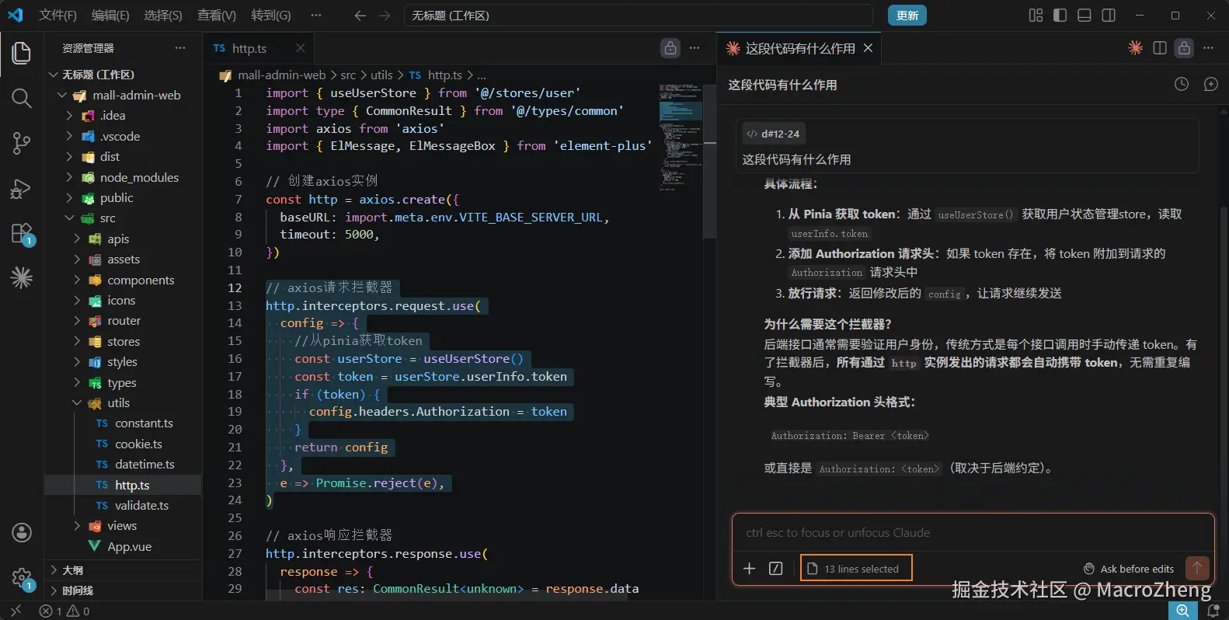Open the 转到(G) menu
Viewport: 1229px width, 620px height.
click(x=271, y=16)
